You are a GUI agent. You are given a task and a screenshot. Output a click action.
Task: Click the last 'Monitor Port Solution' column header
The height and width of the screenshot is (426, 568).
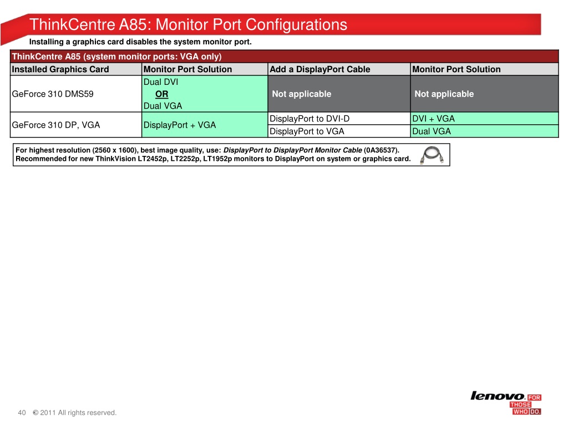click(484, 69)
